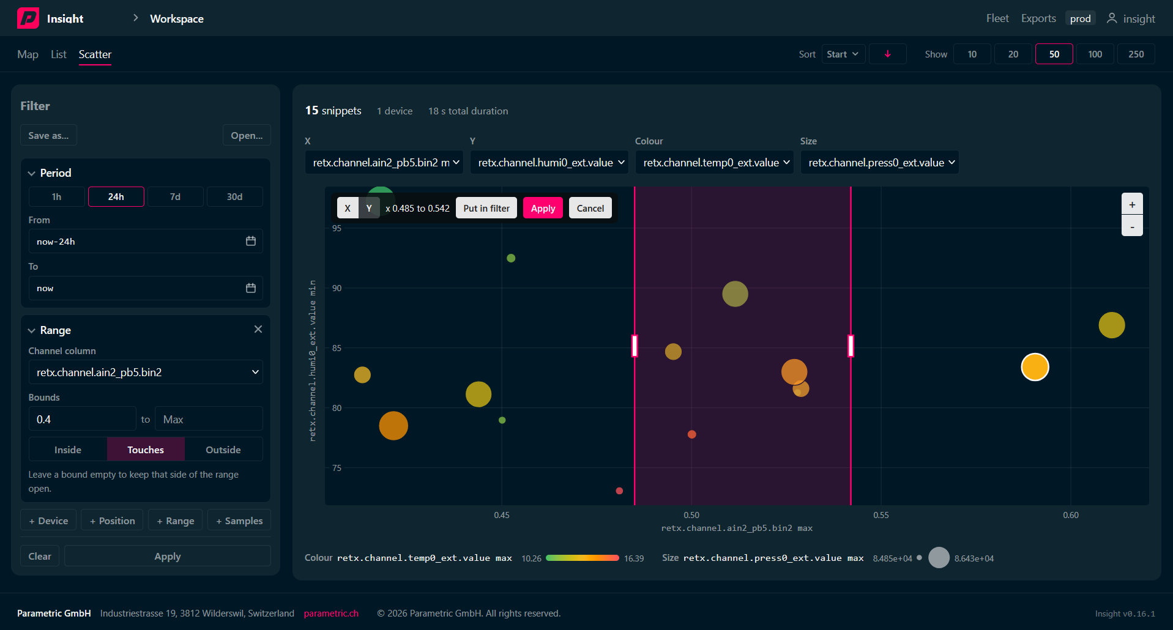Collapse the Period section

click(x=32, y=173)
